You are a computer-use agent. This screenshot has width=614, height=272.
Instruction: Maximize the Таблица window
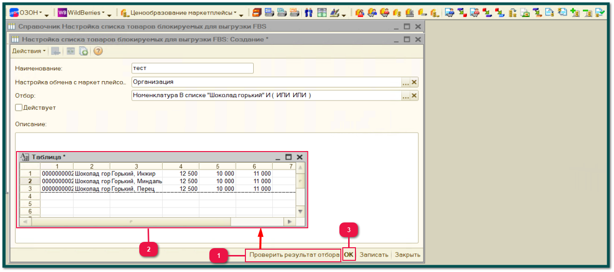coord(288,157)
